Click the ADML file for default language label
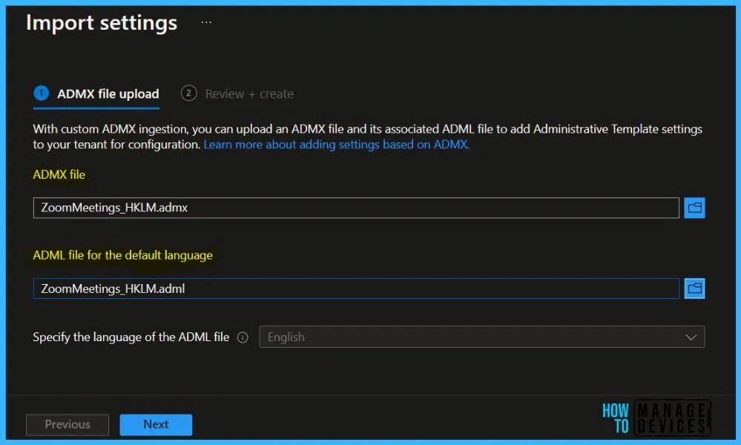741x445 pixels. click(x=123, y=255)
